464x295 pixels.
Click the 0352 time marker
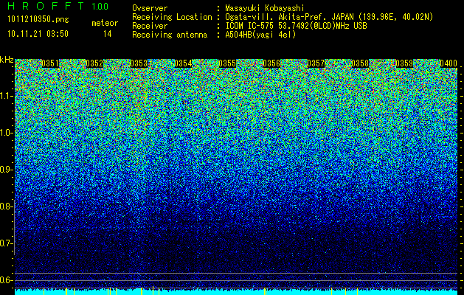94,63
